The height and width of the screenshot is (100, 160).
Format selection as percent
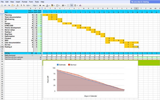(24, 5)
